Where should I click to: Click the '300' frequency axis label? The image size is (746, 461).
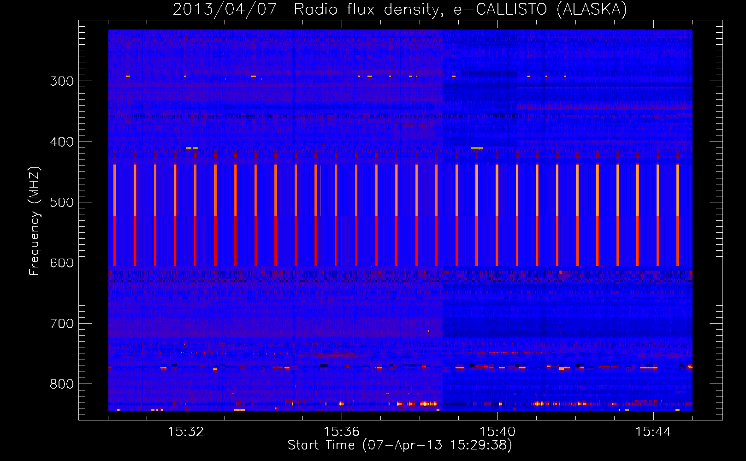point(62,81)
